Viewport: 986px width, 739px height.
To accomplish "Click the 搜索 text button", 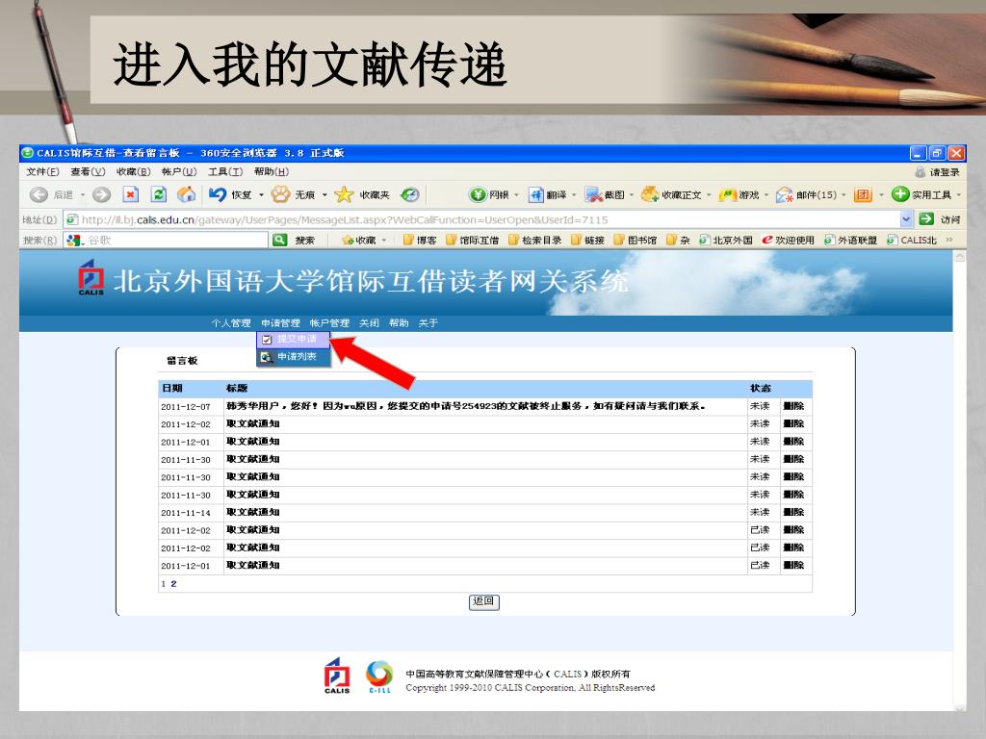I will (x=305, y=240).
